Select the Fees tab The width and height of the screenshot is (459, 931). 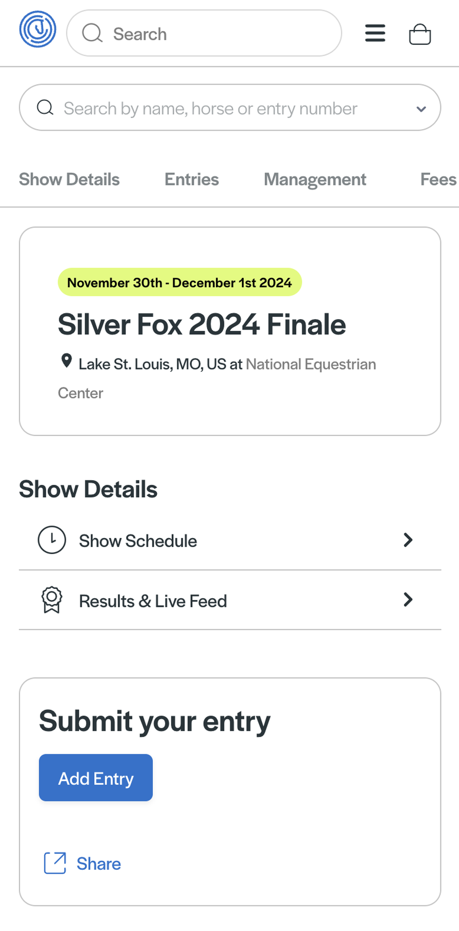(x=438, y=179)
